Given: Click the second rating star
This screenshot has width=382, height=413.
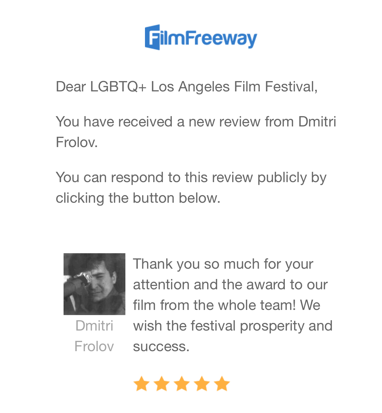Looking at the screenshot, I should coord(161,384).
